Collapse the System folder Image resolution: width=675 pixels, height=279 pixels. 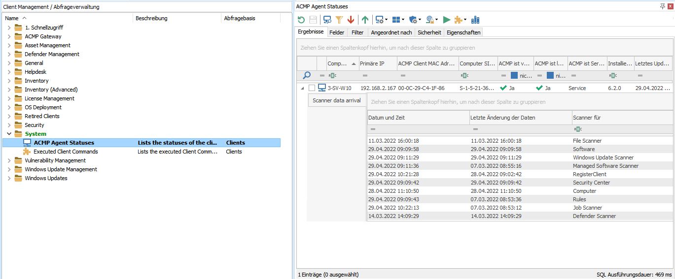(x=9, y=134)
